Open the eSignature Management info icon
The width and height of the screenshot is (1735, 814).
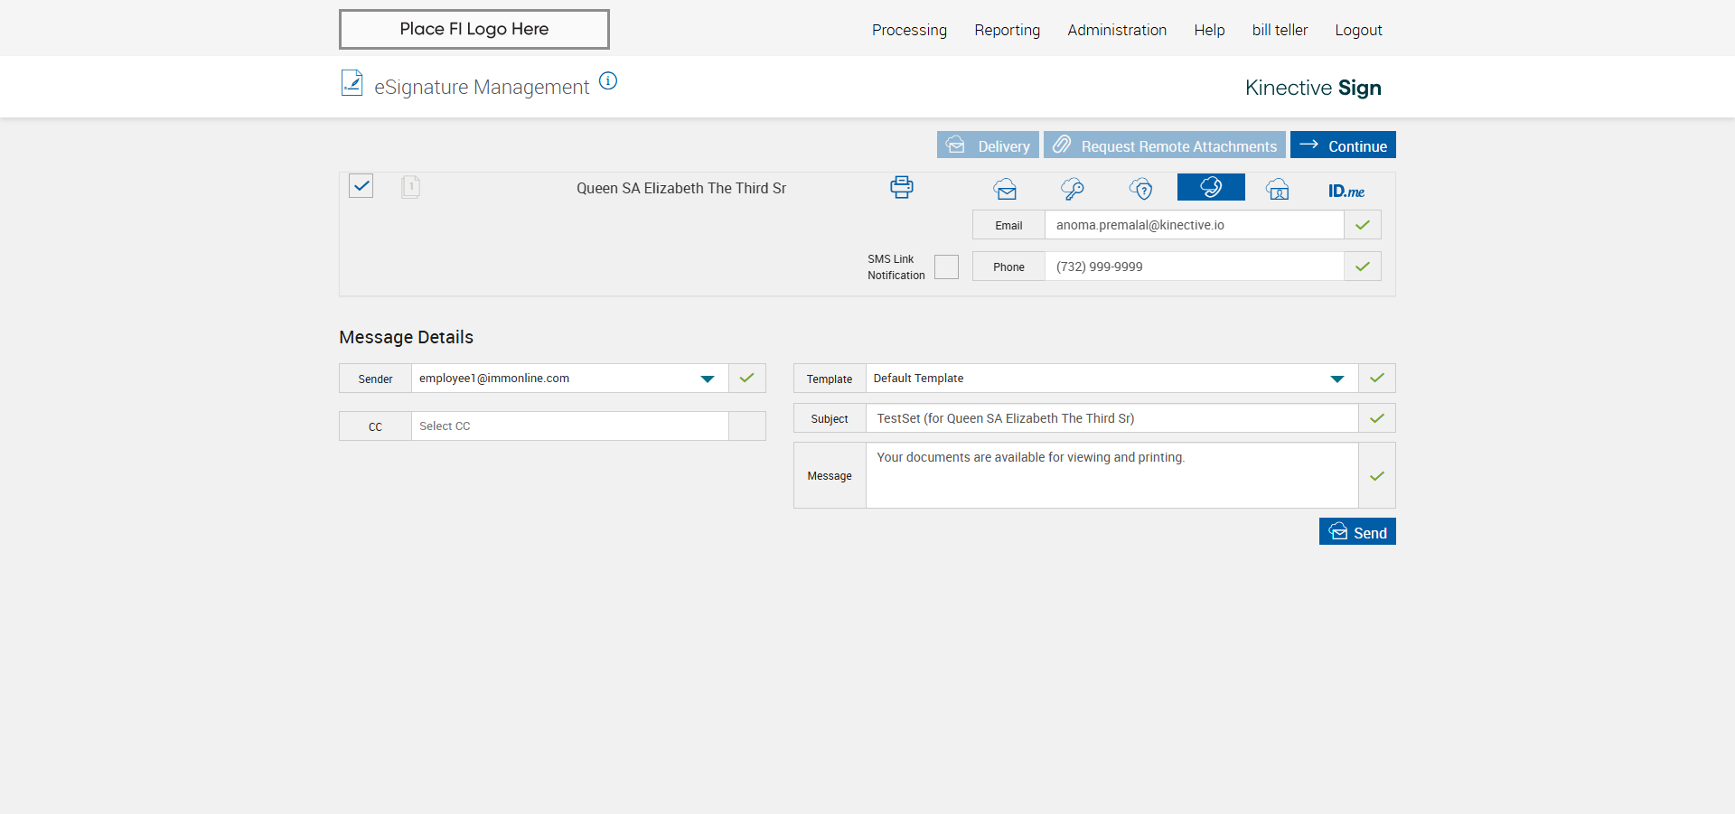(608, 81)
